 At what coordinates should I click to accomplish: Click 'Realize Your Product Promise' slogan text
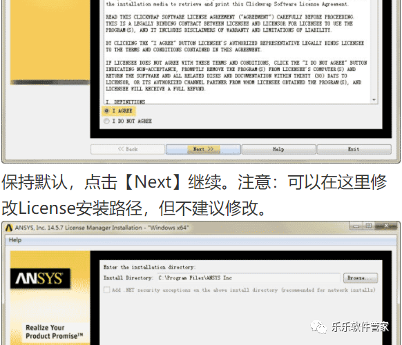coord(55,332)
